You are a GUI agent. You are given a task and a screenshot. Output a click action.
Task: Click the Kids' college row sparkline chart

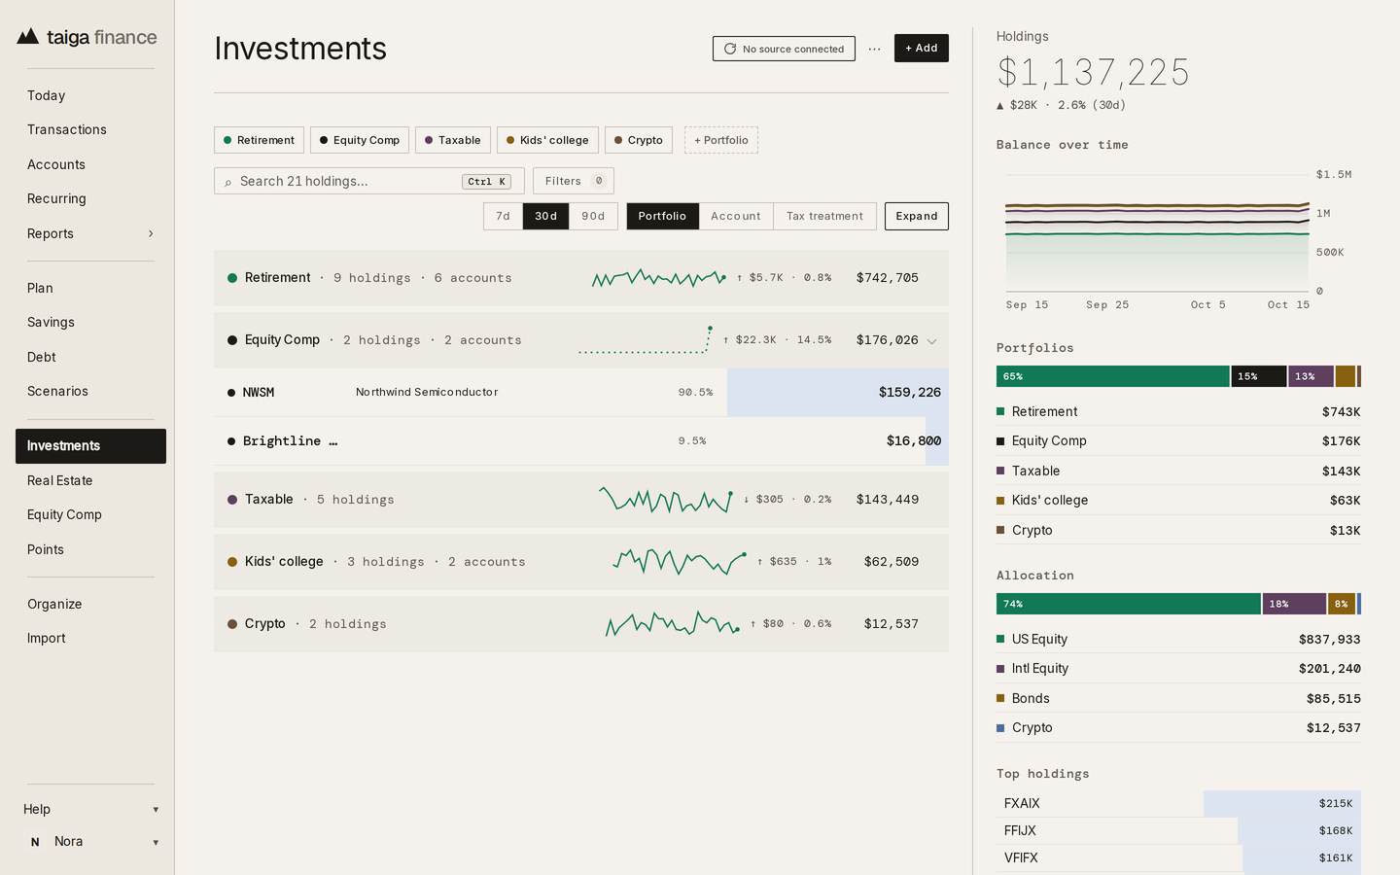[x=680, y=562]
